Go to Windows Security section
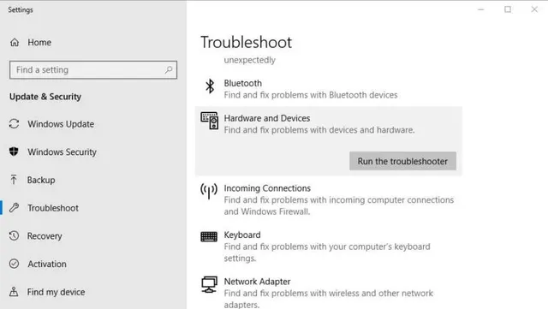Image resolution: width=548 pixels, height=309 pixels. click(x=63, y=152)
